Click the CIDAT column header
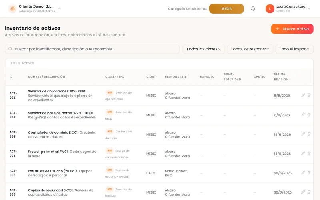320x200 pixels. pyautogui.click(x=151, y=77)
